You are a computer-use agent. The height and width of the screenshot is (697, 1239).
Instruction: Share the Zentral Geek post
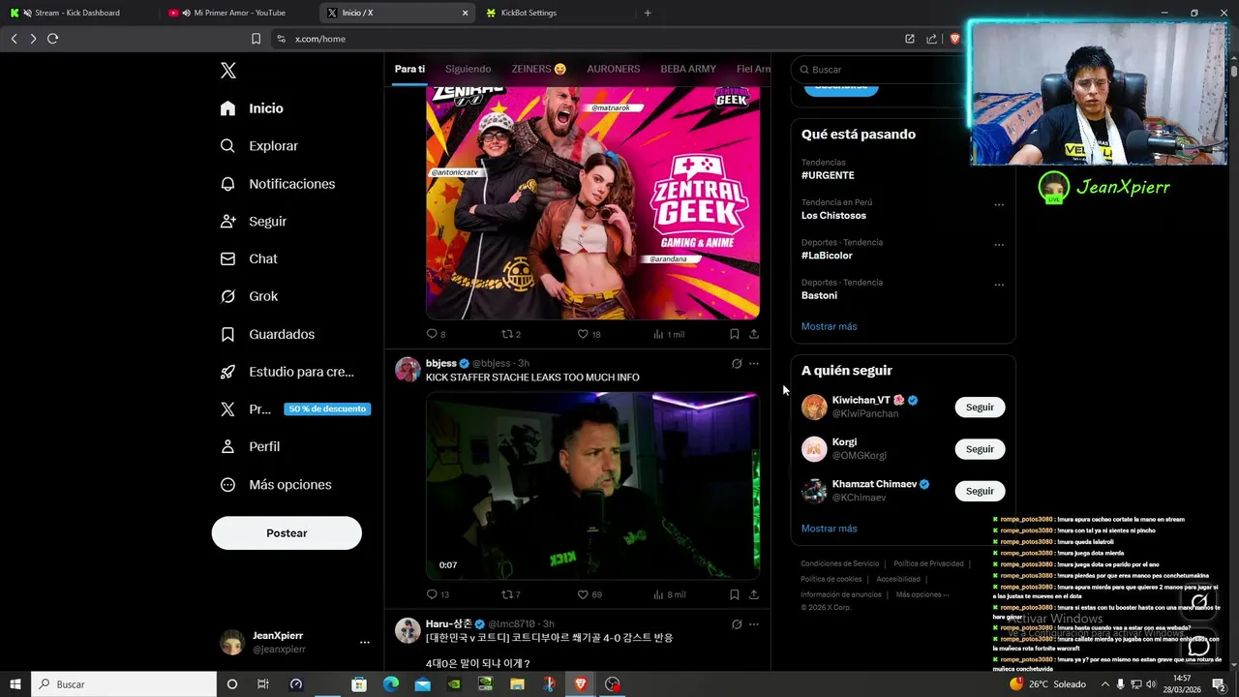click(x=754, y=334)
